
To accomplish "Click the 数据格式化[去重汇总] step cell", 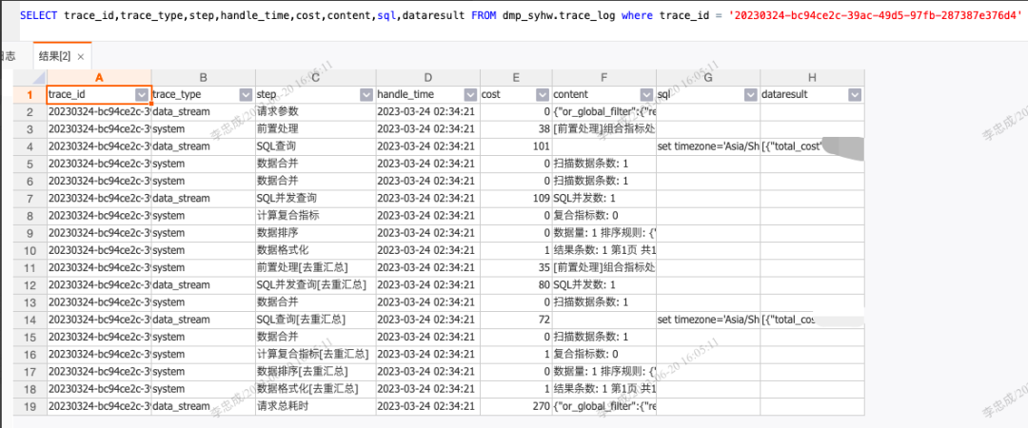I will (315, 389).
